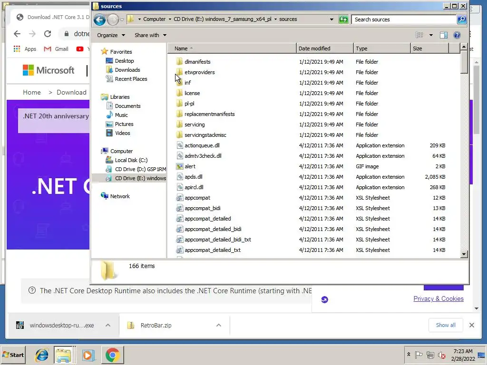Click Windows Explorer icon on taskbar
Screen dimensions: 487x365
pyautogui.click(x=64, y=355)
